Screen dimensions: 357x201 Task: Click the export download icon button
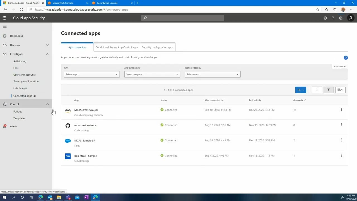(317, 90)
